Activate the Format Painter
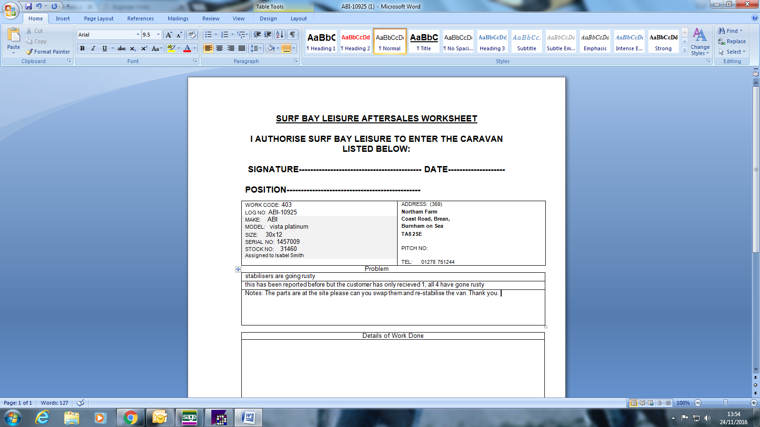This screenshot has width=760, height=427. tap(48, 52)
